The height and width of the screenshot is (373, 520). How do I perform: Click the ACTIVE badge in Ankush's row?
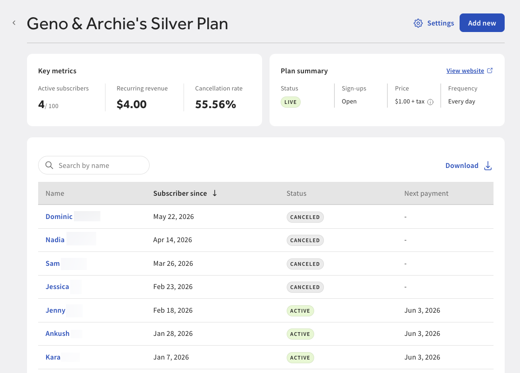300,334
